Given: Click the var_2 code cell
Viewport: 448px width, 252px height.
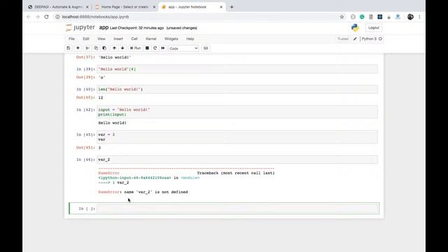Looking at the screenshot, I should coord(237,160).
